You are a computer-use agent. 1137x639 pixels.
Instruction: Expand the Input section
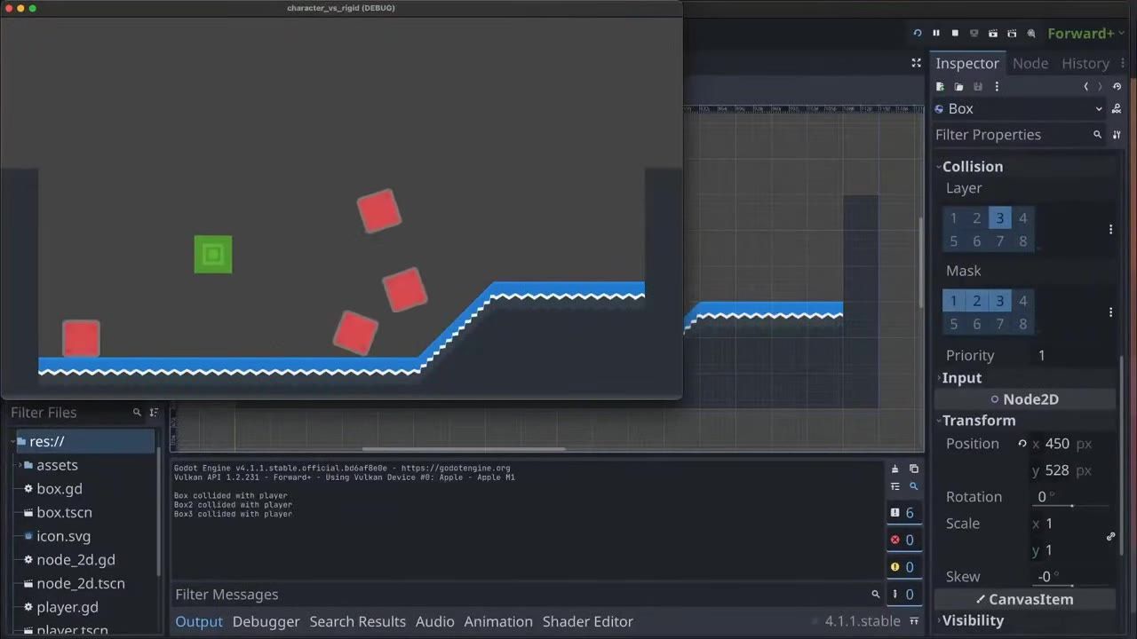961,378
